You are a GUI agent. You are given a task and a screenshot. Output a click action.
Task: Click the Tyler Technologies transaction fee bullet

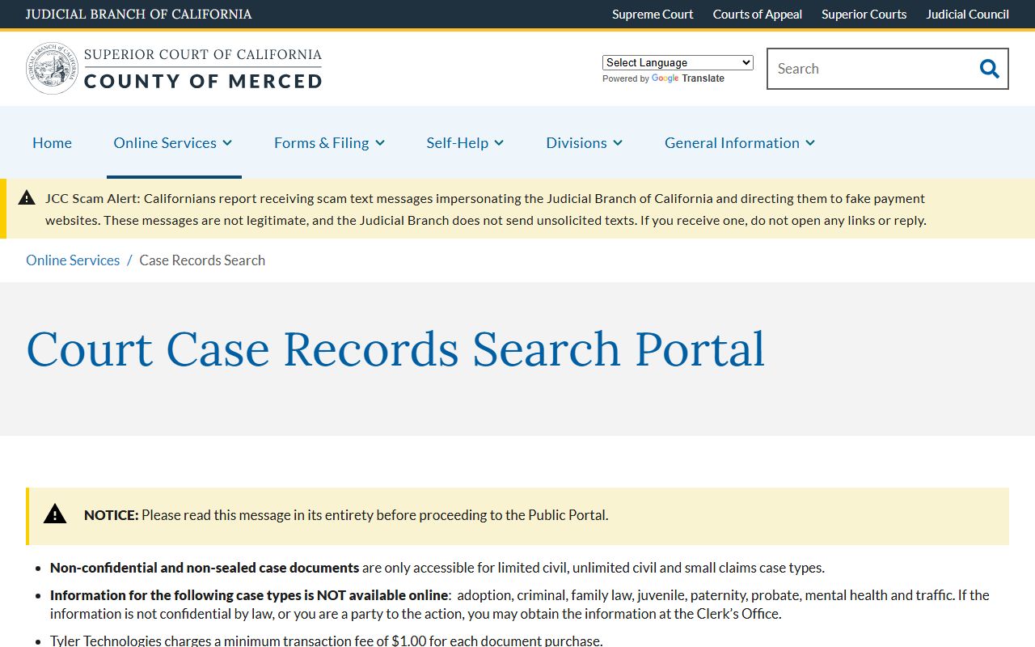coord(327,641)
